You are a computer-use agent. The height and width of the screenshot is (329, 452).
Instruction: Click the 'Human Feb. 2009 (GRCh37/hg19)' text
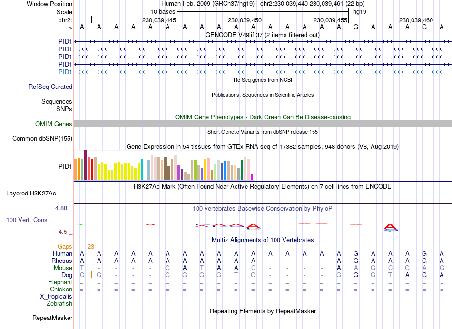(x=207, y=4)
